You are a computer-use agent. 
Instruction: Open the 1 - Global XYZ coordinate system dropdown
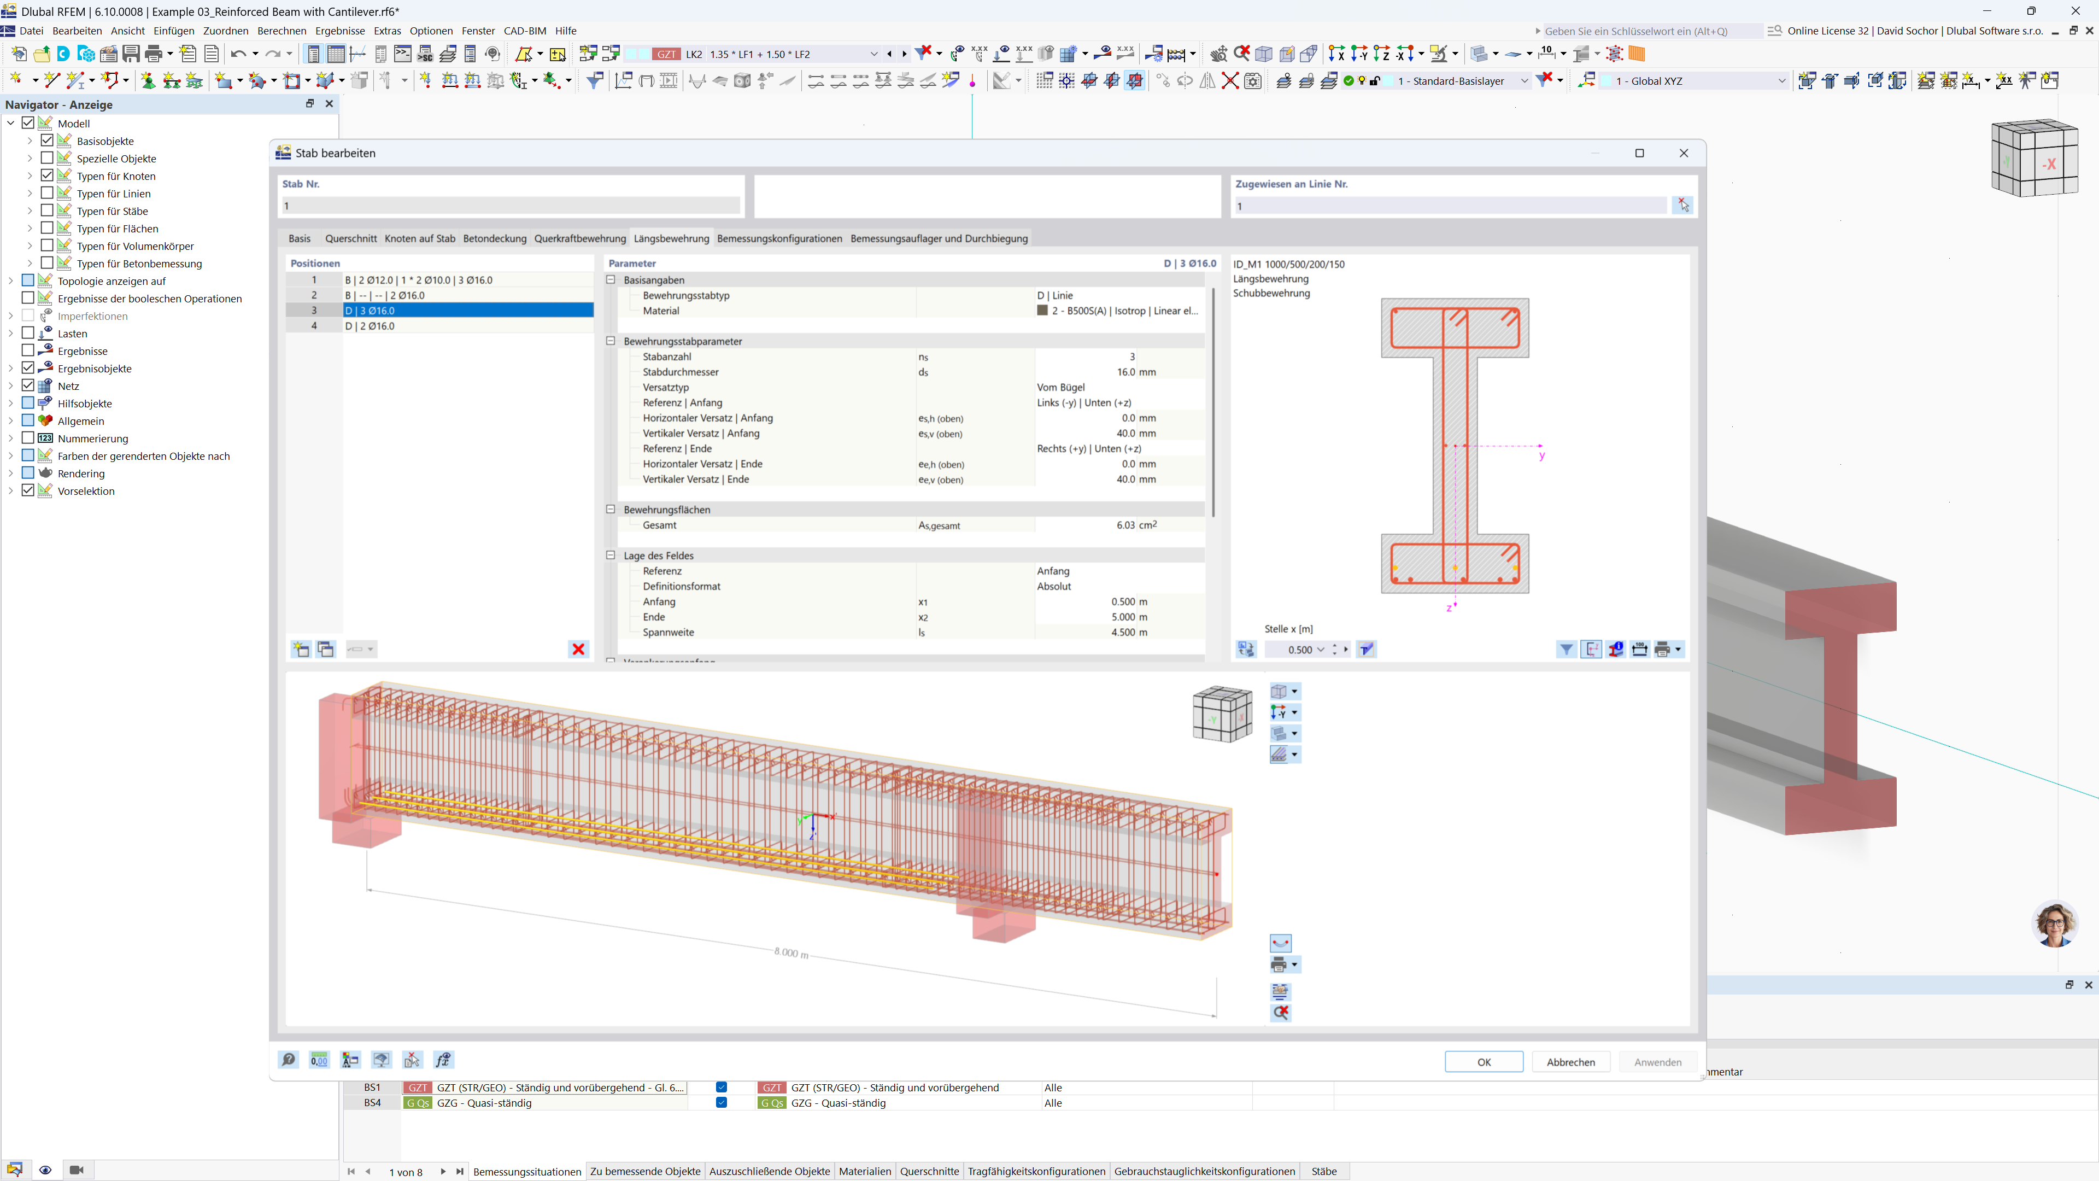click(x=1781, y=81)
